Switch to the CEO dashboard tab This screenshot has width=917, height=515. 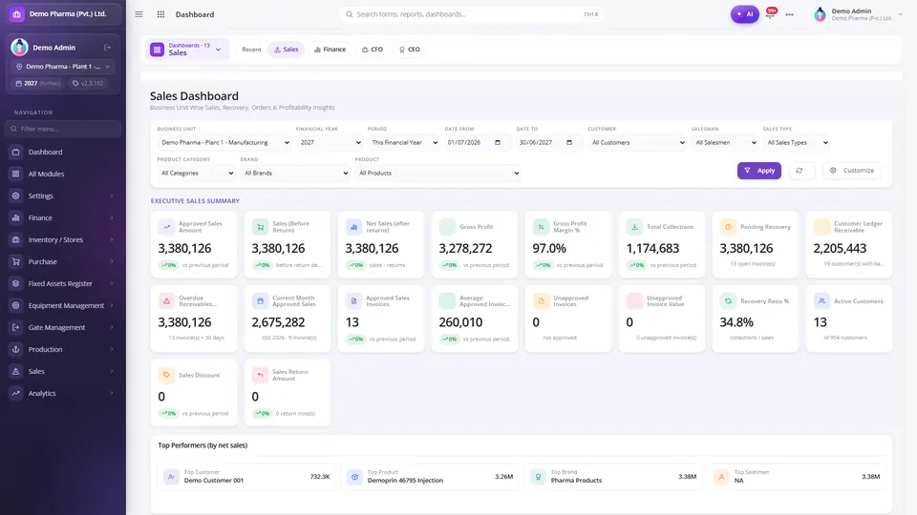[x=410, y=50]
